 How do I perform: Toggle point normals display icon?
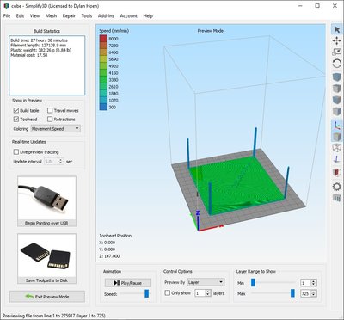coord(337,159)
